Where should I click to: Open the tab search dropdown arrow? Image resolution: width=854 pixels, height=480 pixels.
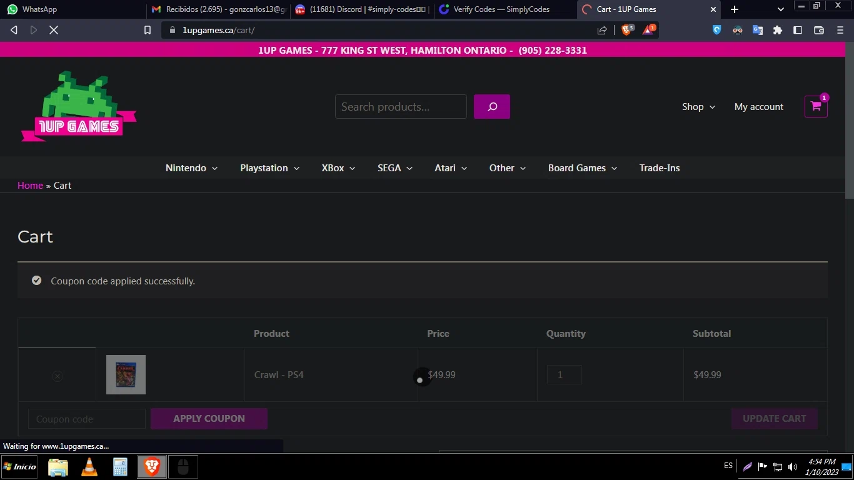780,9
